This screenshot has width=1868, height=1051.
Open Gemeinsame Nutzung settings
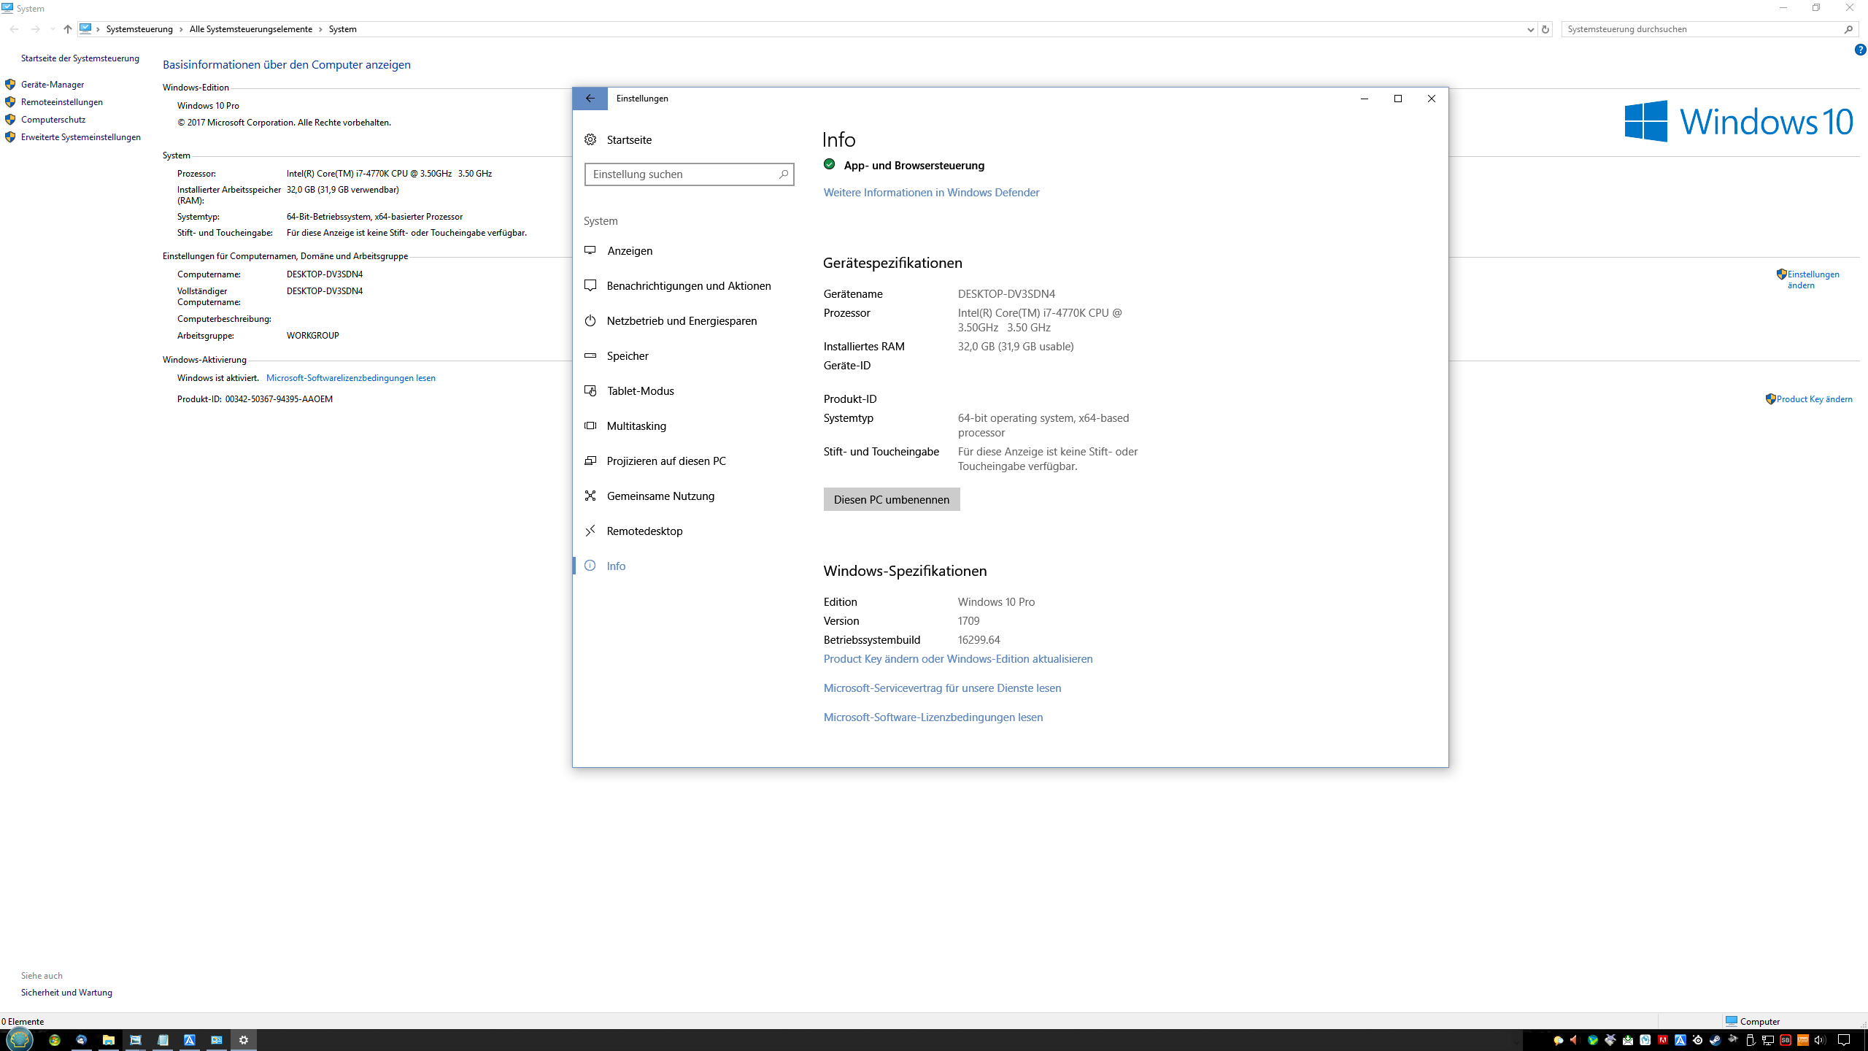pyautogui.click(x=649, y=496)
